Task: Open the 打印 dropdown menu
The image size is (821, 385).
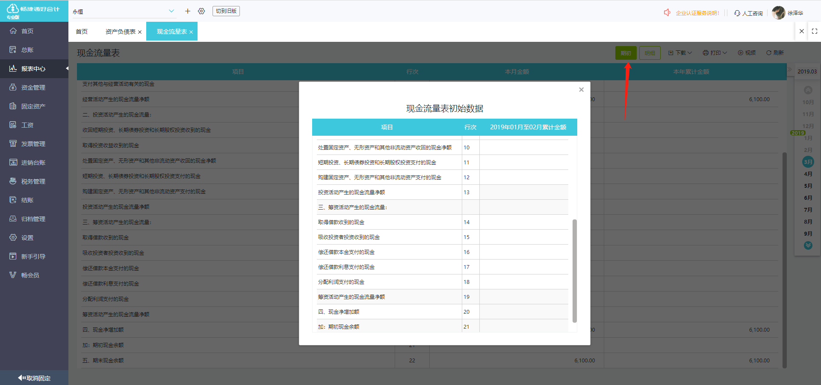Action: 715,53
